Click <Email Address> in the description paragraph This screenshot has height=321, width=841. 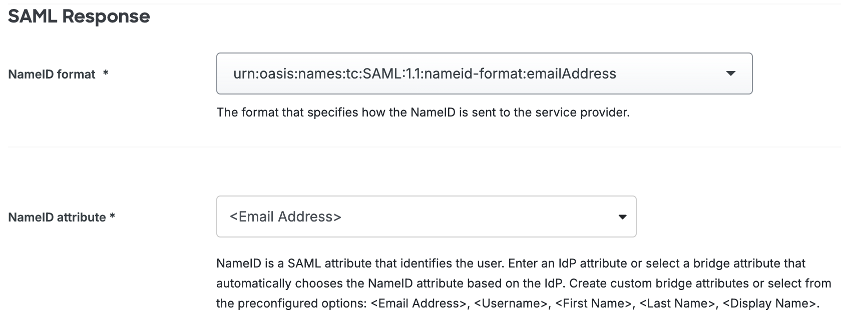click(418, 303)
